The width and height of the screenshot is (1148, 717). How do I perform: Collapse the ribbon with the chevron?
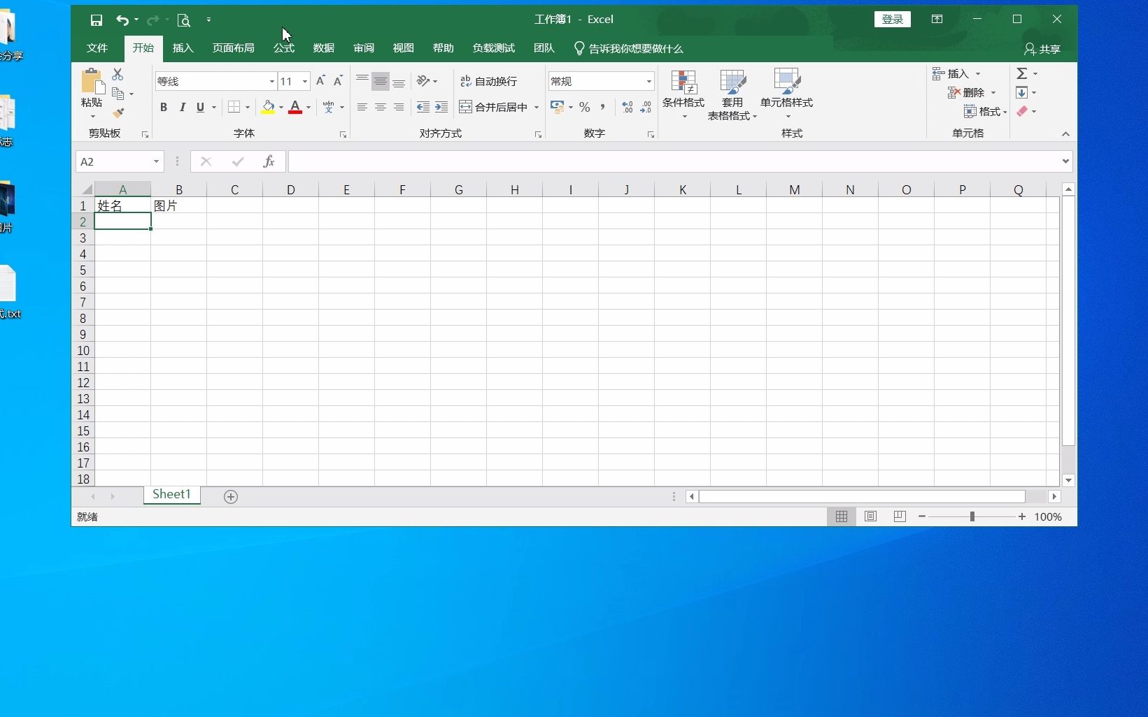point(1065,133)
